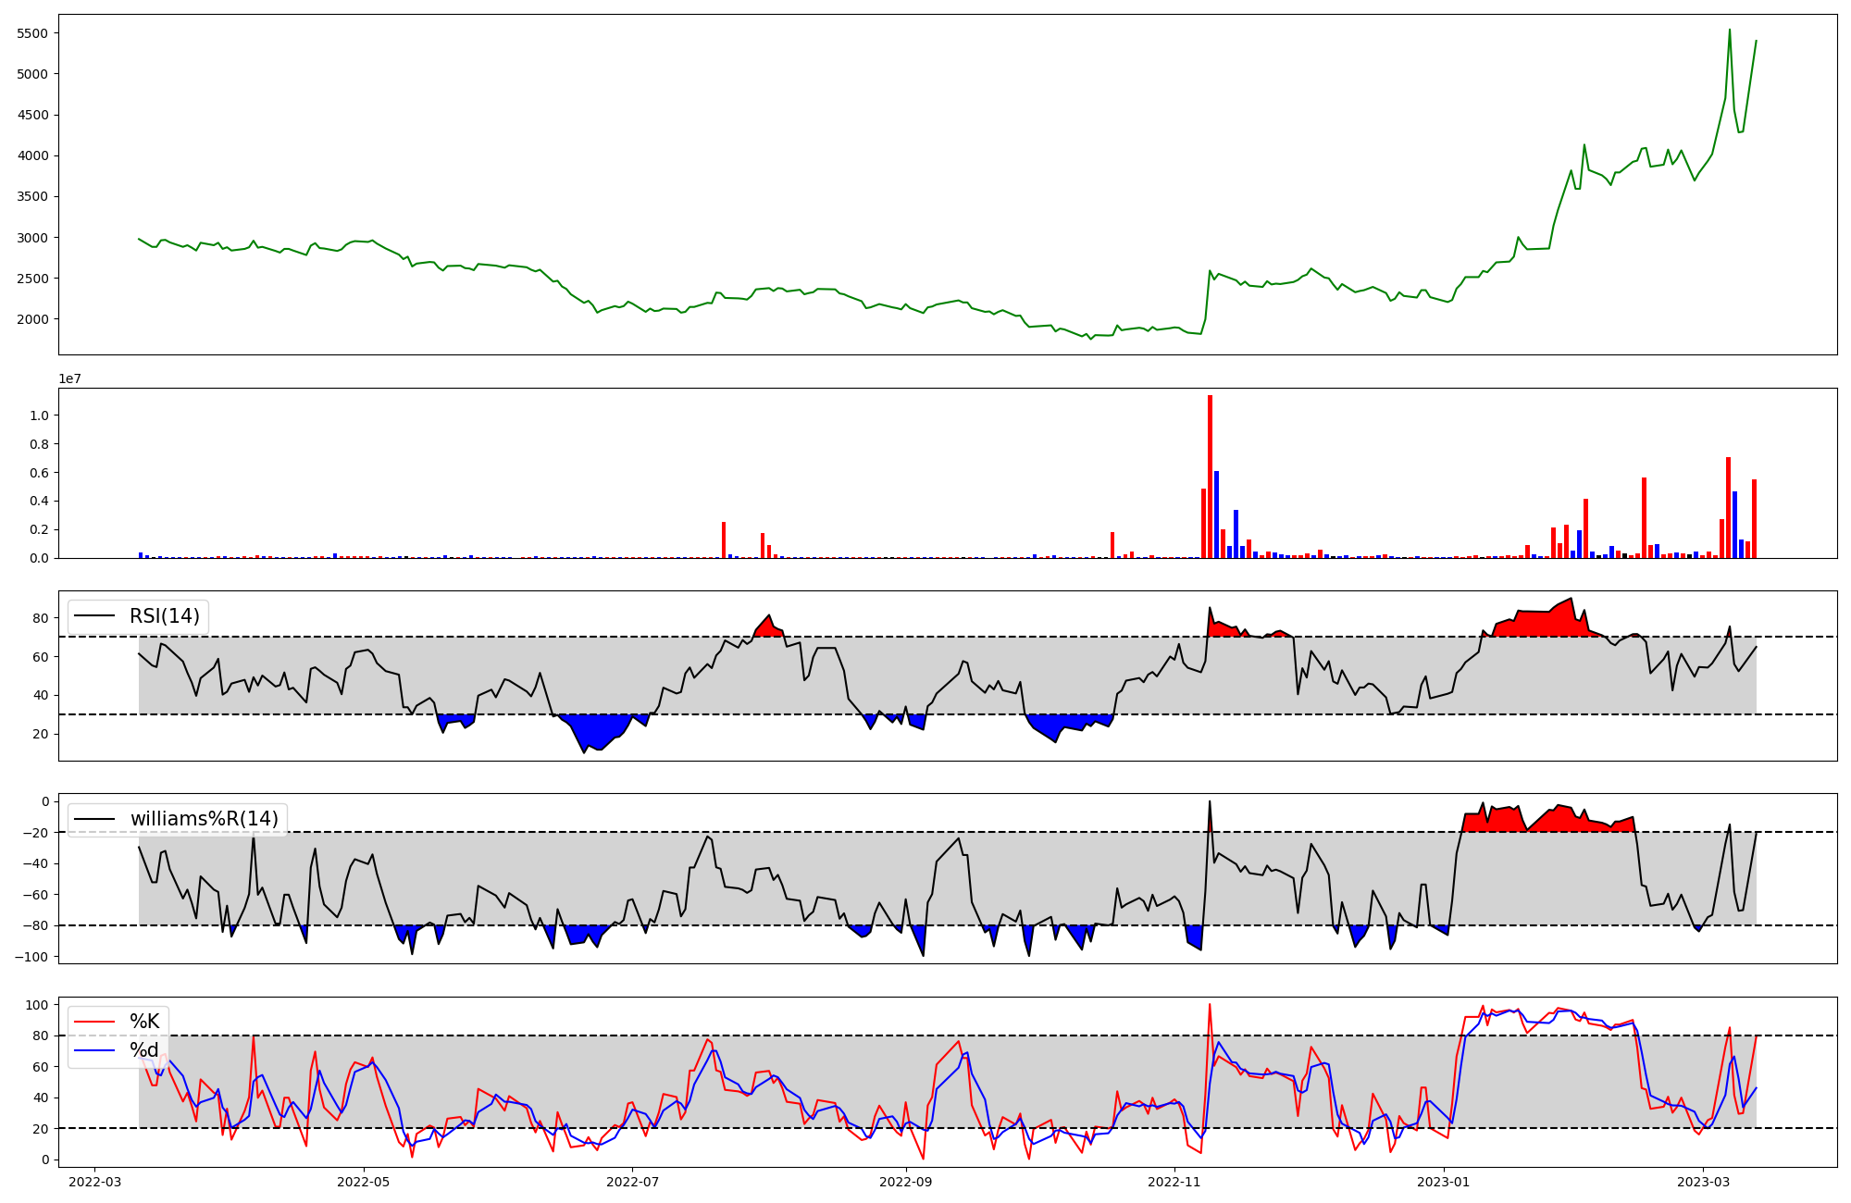Click the -100 Williams %R axis label

[31, 957]
